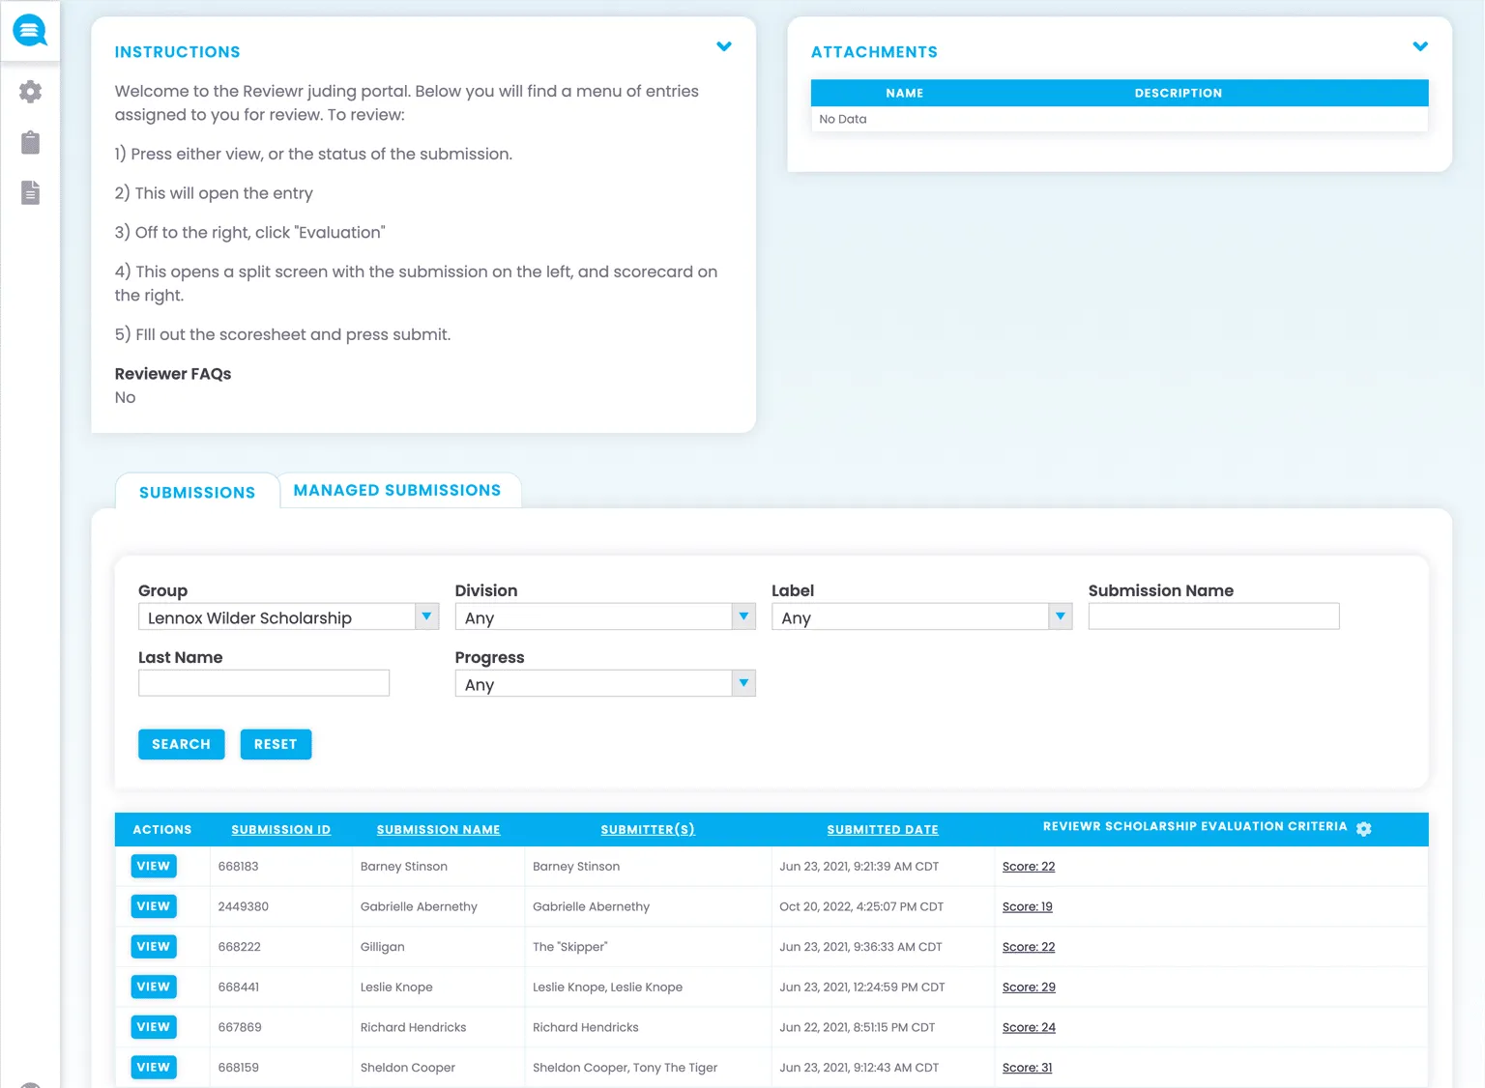1485x1088 pixels.
Task: Select the Submissions tab
Action: [197, 493]
